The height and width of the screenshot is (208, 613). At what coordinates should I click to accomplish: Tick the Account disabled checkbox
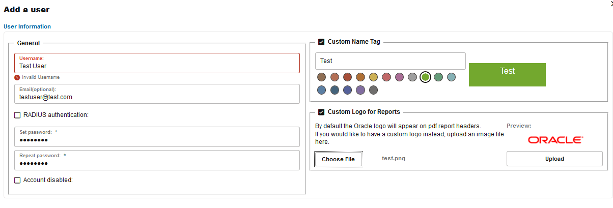click(x=17, y=180)
